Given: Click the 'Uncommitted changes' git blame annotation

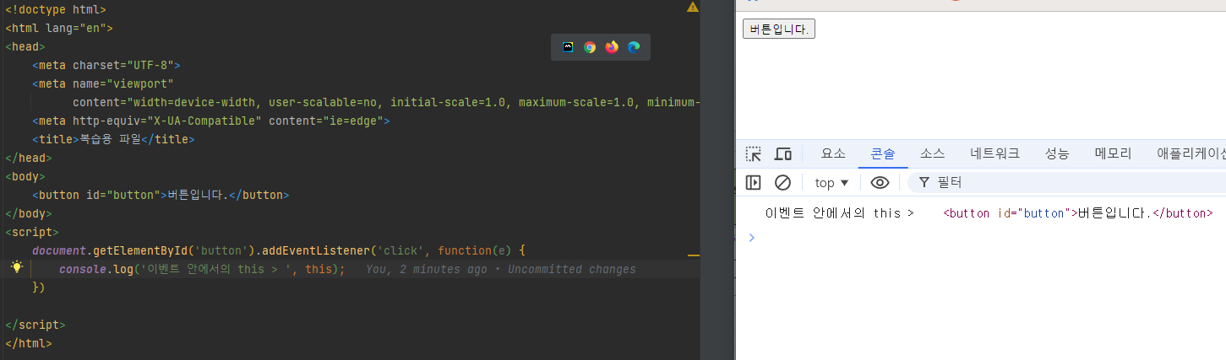Looking at the screenshot, I should click(x=572, y=269).
